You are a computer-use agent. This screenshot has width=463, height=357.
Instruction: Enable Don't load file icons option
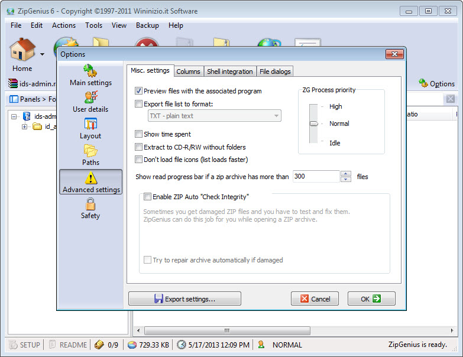point(138,160)
